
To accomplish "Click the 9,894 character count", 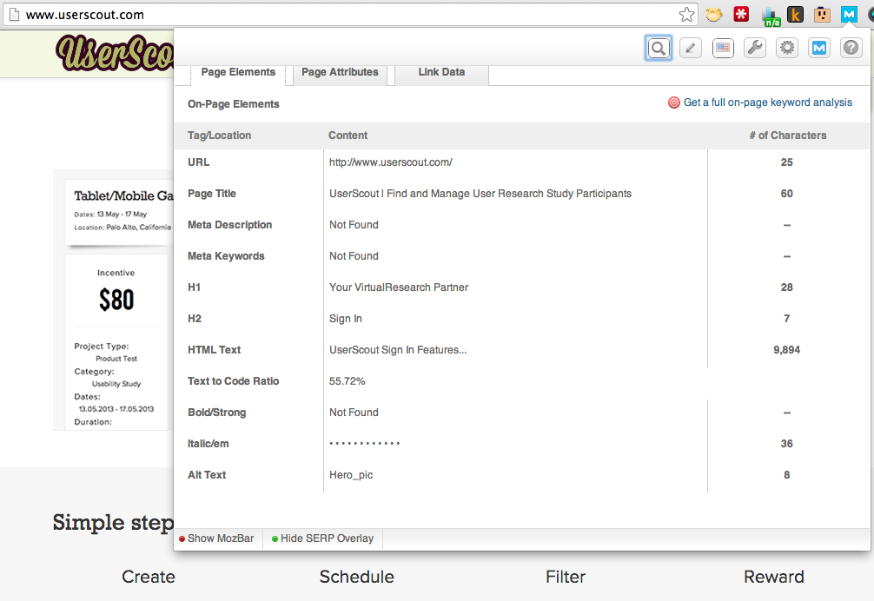I will 786,350.
